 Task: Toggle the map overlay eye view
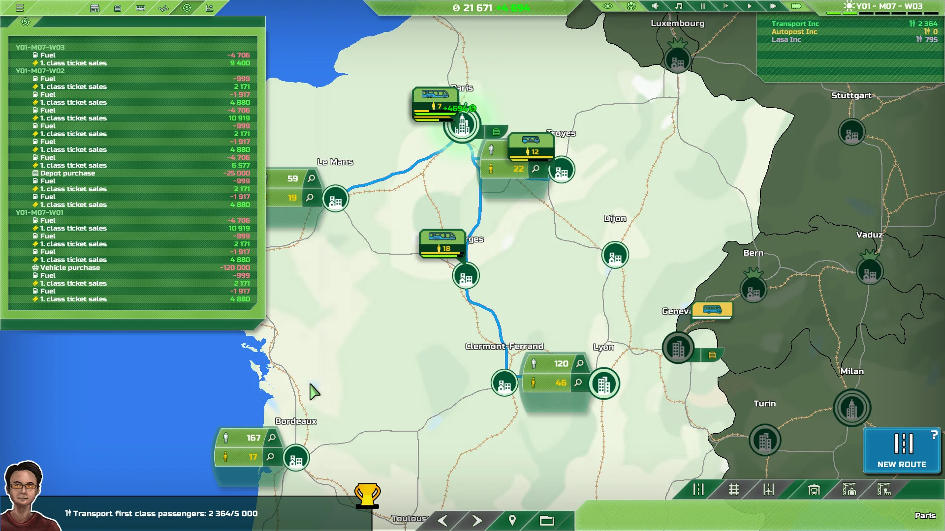[609, 6]
